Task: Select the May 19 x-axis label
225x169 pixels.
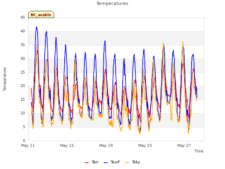Action: 106,145
